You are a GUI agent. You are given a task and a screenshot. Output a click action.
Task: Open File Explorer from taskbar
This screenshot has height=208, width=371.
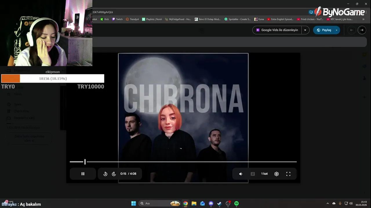[194, 203]
